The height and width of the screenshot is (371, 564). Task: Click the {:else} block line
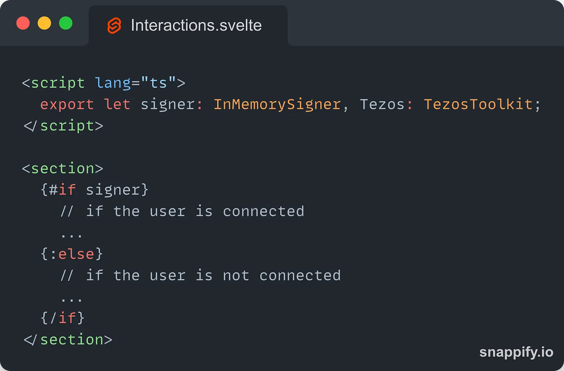point(72,254)
